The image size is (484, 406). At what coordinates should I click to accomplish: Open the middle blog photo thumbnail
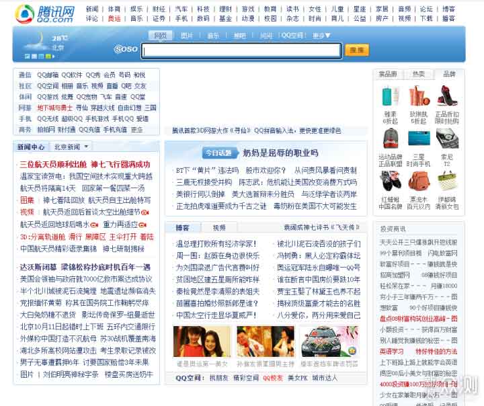(x=266, y=341)
